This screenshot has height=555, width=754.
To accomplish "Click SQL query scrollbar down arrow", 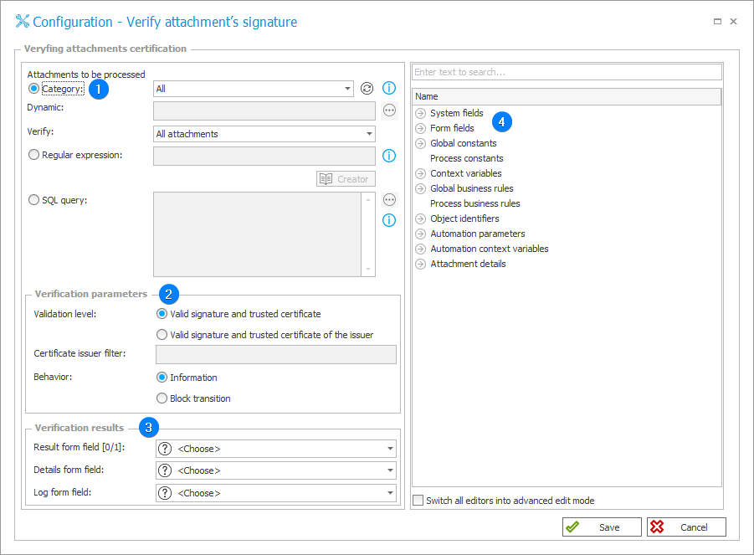I will 368,270.
